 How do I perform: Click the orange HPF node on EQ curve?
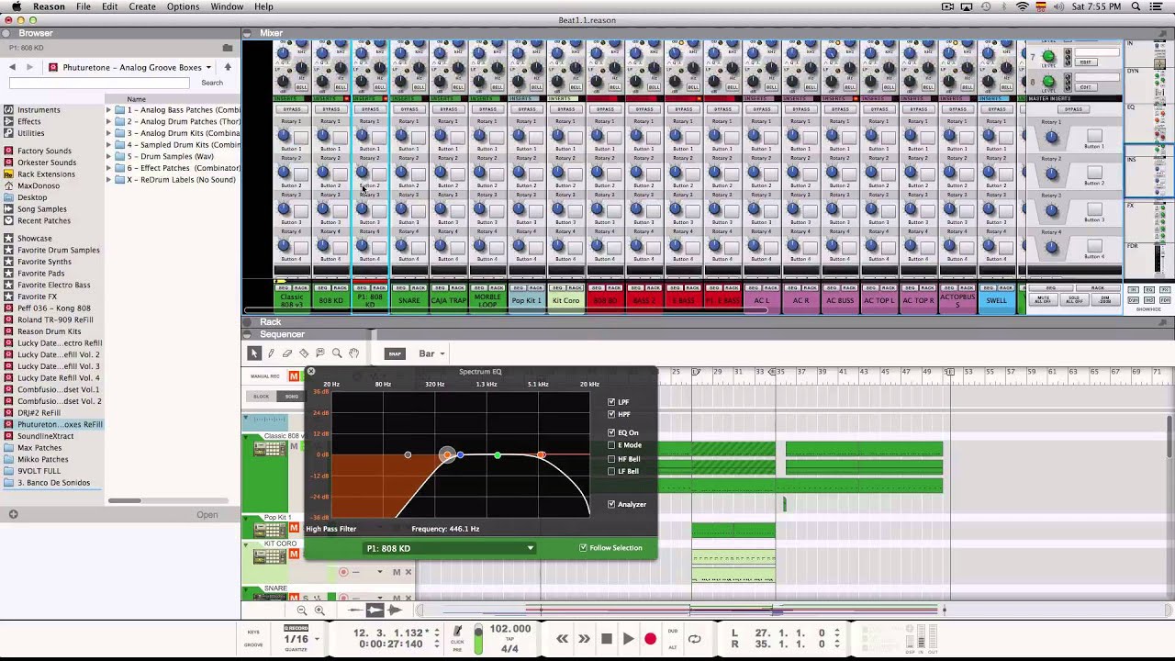(x=447, y=455)
